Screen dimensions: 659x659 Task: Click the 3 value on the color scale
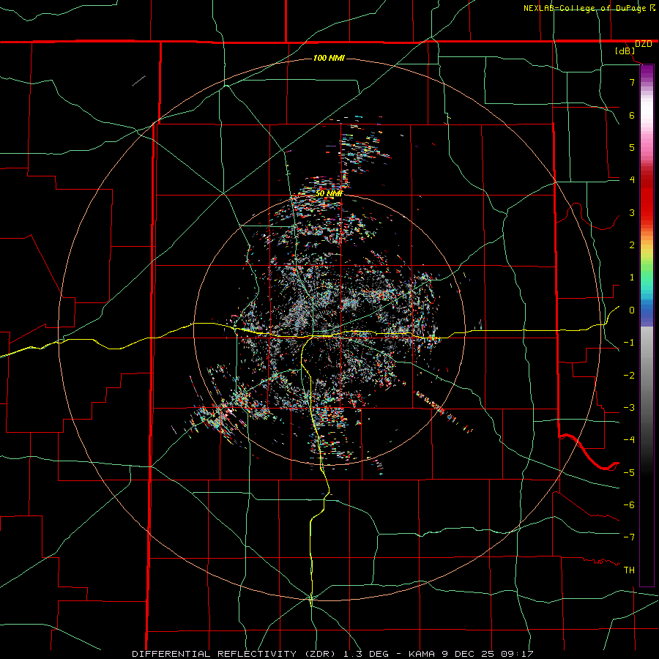[632, 212]
